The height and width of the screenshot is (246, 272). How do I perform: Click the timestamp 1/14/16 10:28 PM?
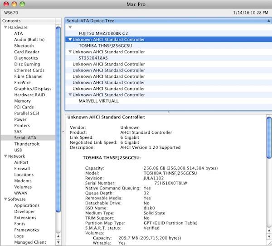(x=251, y=13)
